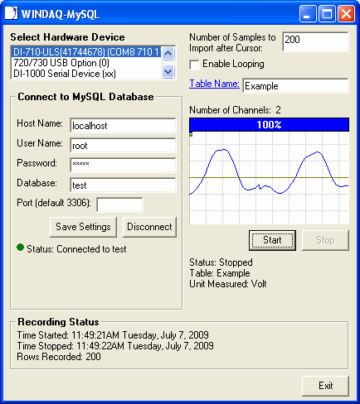360x404 pixels.
Task: Click the User Name field
Action: coord(123,146)
